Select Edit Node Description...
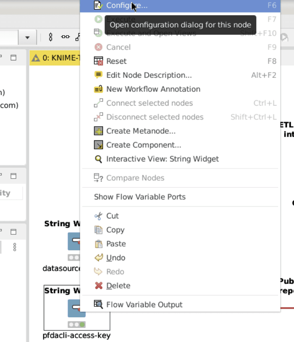This screenshot has height=342, width=294. point(180,75)
